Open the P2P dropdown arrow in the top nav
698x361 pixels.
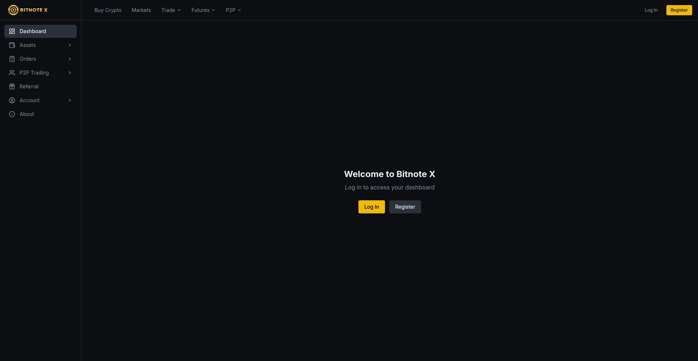(239, 10)
